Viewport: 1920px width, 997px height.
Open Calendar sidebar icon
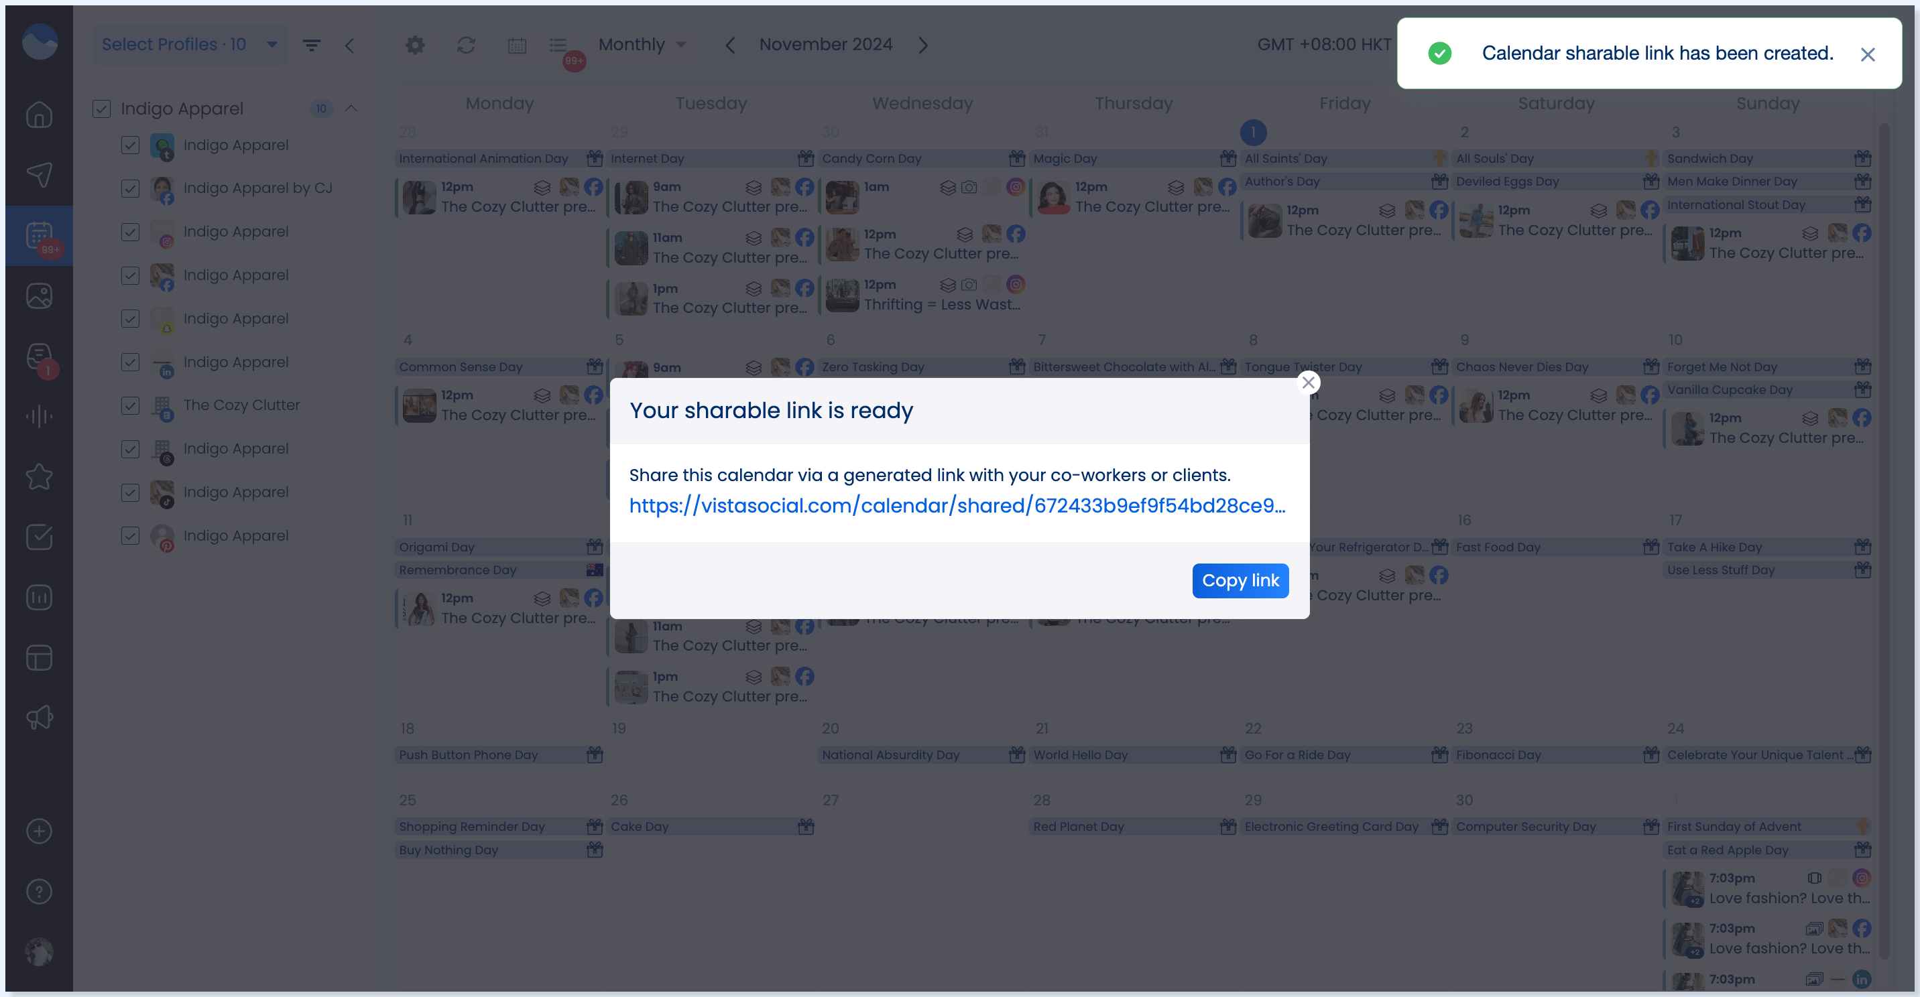pos(40,235)
